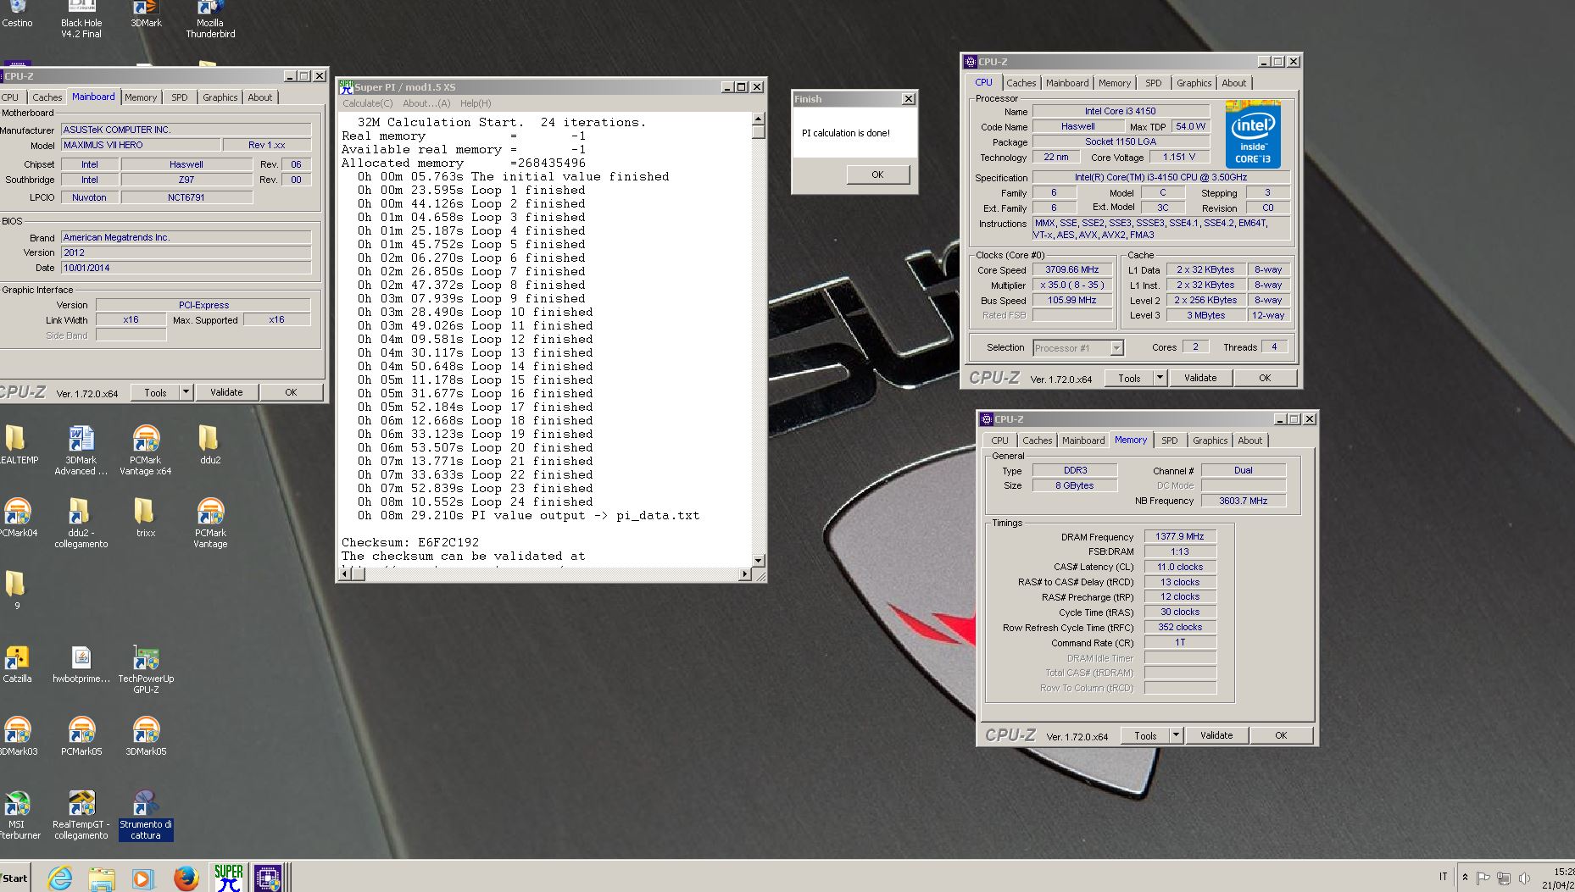
Task: Expand Tools dropdown arrow in Memory CPU-Z window
Action: click(1176, 735)
